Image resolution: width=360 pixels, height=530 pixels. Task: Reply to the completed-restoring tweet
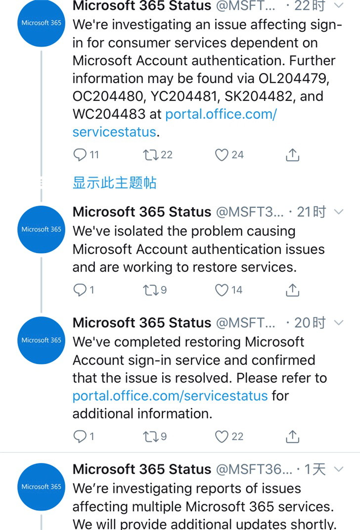click(80, 436)
